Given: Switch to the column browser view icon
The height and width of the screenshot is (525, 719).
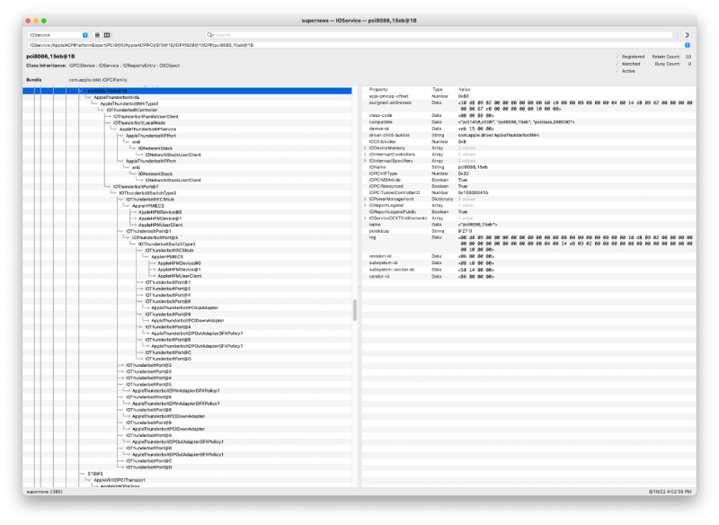Looking at the screenshot, I should pyautogui.click(x=107, y=35).
